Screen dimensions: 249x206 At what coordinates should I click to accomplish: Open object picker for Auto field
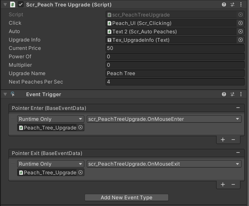pyautogui.click(x=240, y=31)
